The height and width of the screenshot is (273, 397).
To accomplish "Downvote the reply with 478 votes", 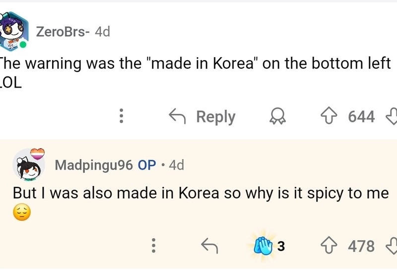I will (392, 246).
